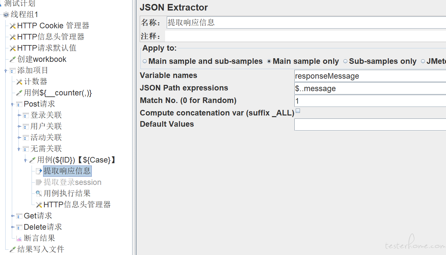Select Delete请求 in the test tree
This screenshot has width=446, height=255.
click(x=43, y=227)
